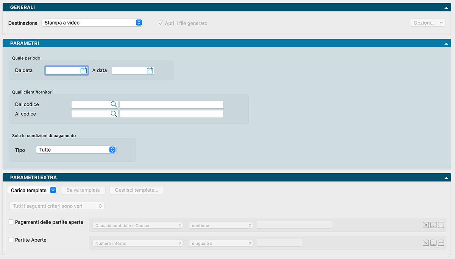Collapse the PARAMETRI section
The height and width of the screenshot is (259, 455).
[x=446, y=43]
